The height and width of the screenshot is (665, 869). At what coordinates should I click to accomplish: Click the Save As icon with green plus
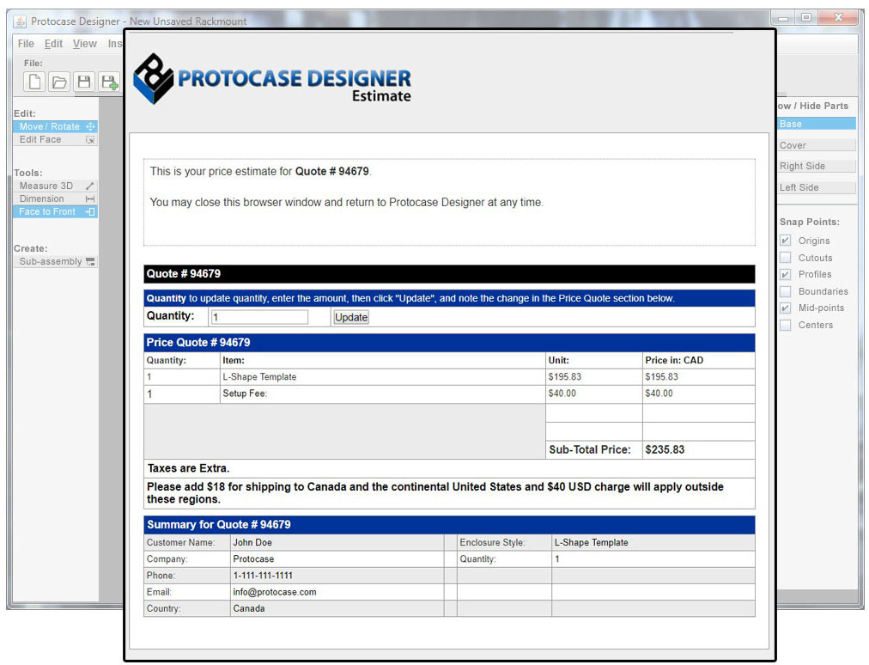point(109,82)
